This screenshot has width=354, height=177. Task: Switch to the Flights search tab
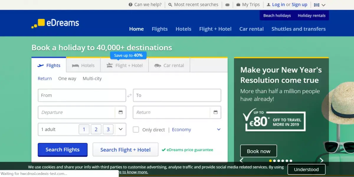coord(49,65)
